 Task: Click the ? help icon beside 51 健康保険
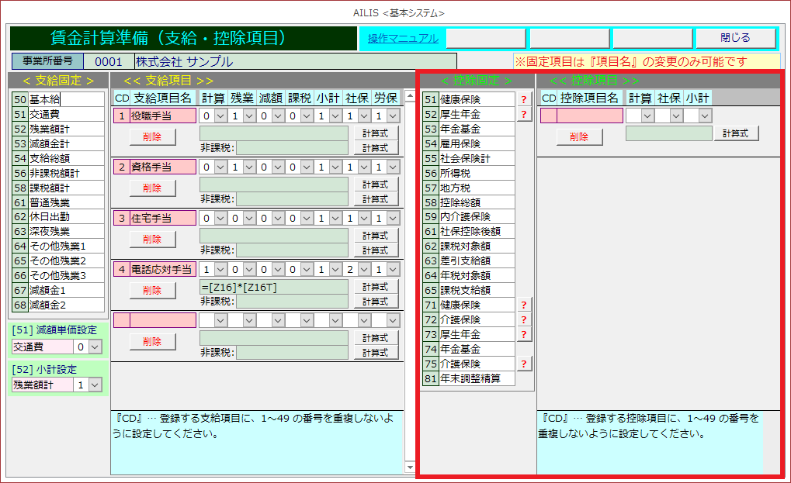(x=524, y=99)
